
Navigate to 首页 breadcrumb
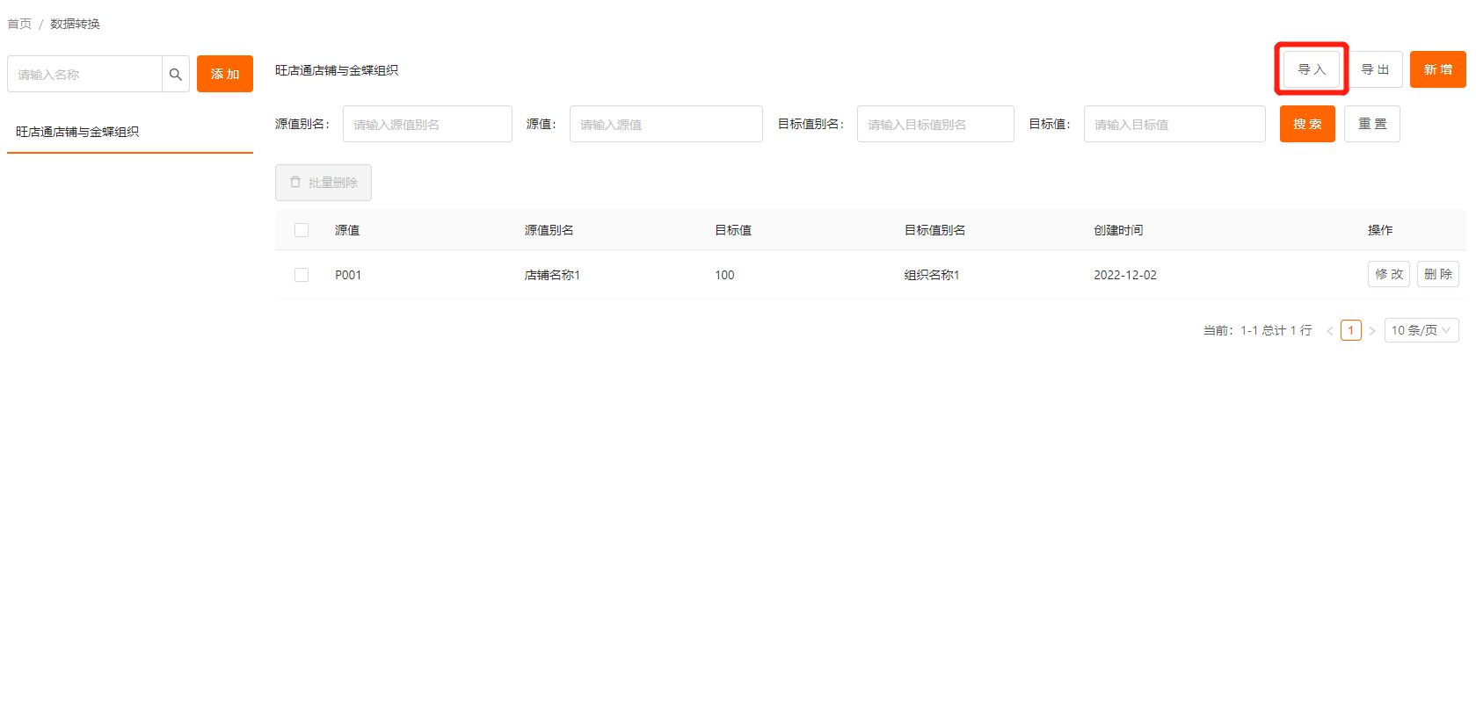pos(19,24)
